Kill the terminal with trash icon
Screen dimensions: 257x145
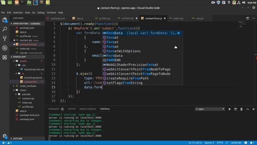click(x=241, y=109)
